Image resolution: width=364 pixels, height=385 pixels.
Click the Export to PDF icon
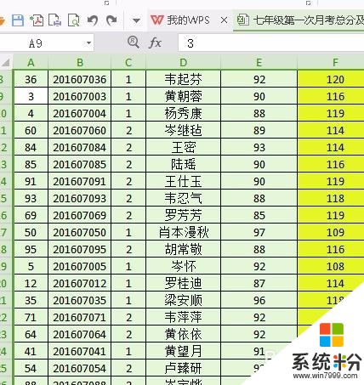pos(37,20)
